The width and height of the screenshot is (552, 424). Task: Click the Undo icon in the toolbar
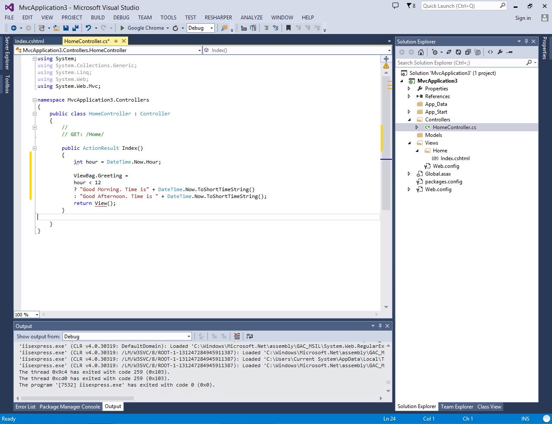point(88,28)
